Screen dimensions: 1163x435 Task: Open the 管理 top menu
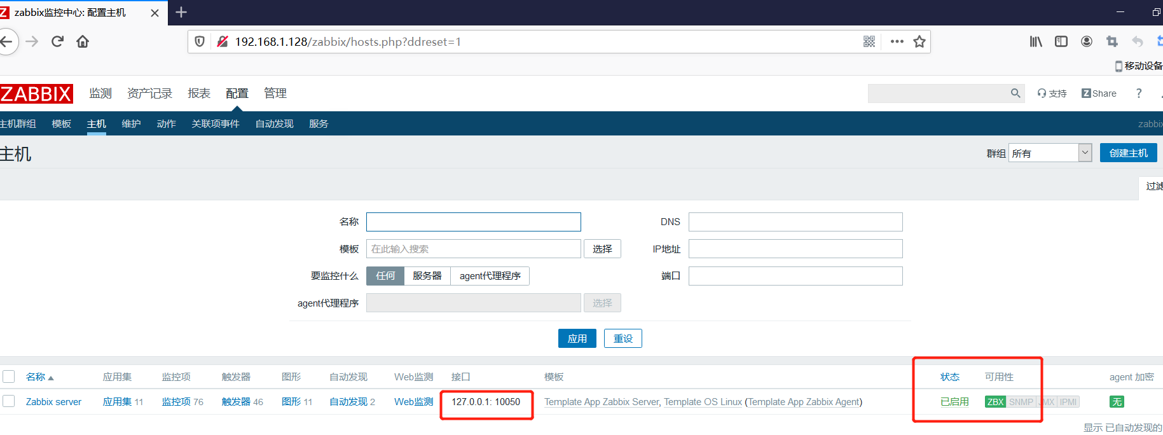pos(275,93)
